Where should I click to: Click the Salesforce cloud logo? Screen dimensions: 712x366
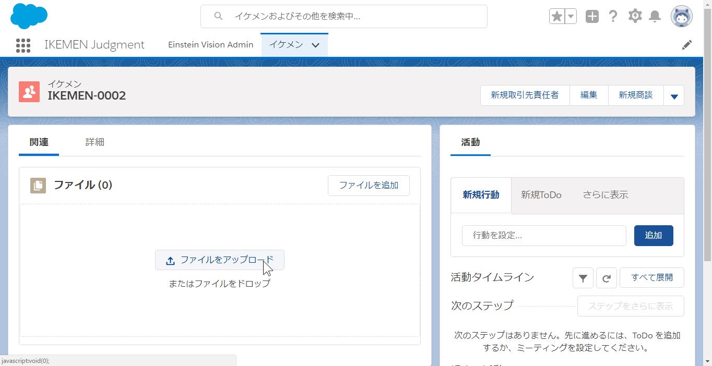pos(29,16)
